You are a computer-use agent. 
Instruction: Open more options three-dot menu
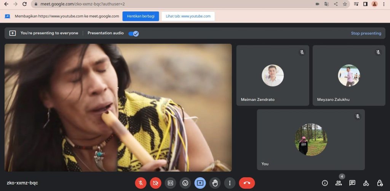tap(230, 183)
